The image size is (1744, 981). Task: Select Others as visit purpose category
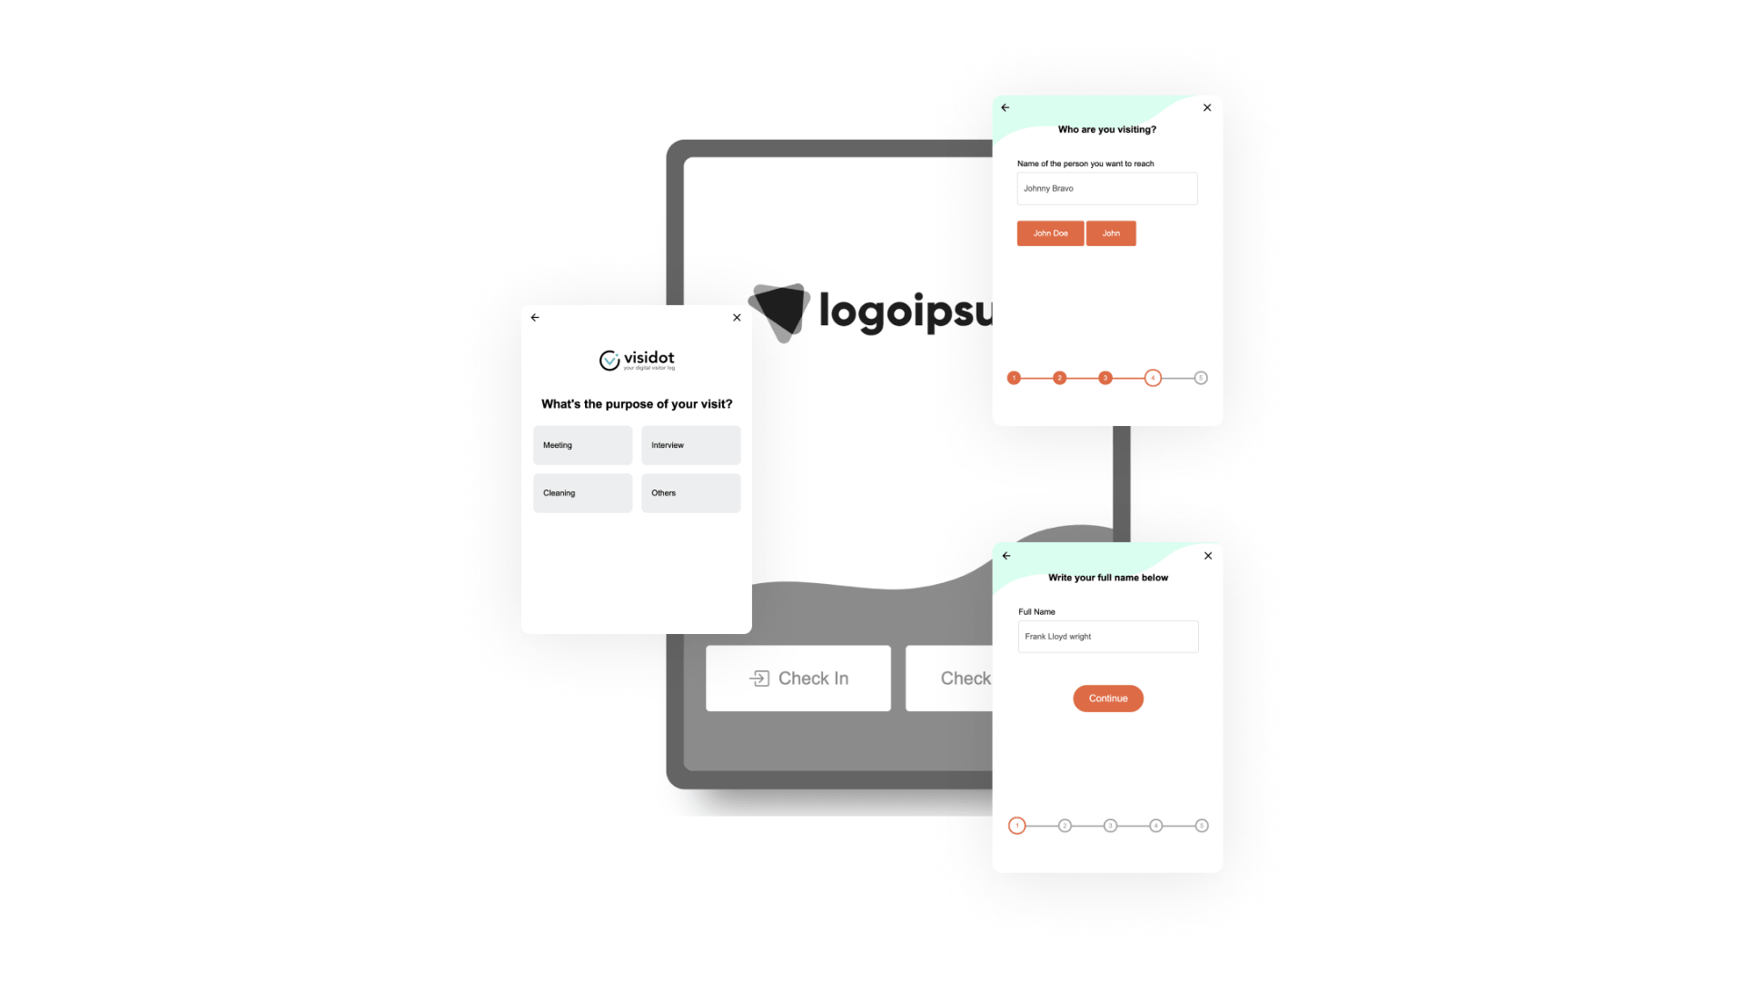tap(690, 492)
